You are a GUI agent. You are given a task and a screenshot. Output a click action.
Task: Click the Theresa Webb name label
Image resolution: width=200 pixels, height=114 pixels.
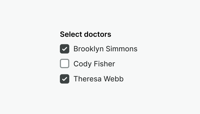(98, 79)
